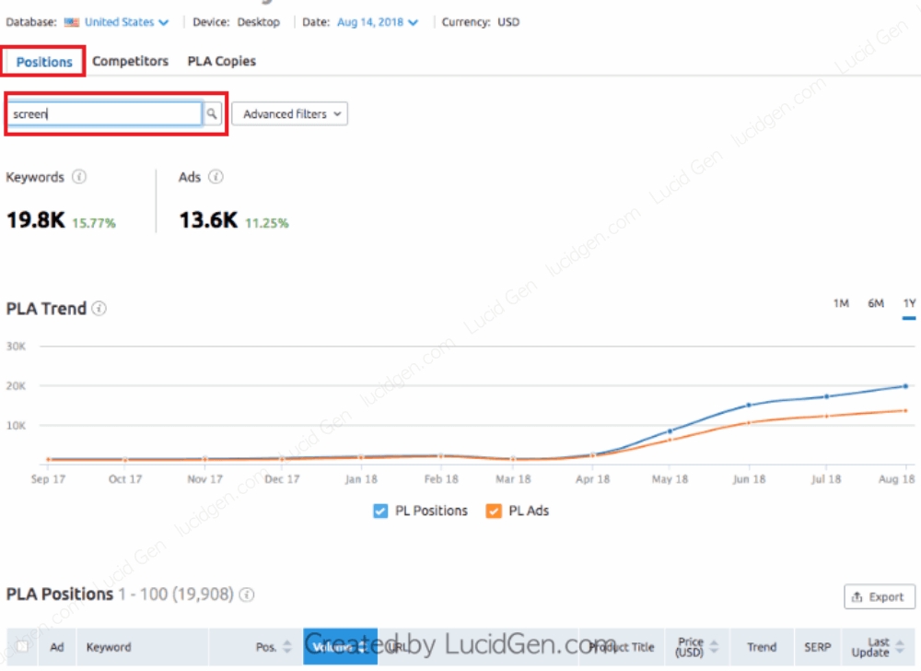The height and width of the screenshot is (671, 921).
Task: Expand the Aug 14, 2018 date picker
Action: pos(378,22)
